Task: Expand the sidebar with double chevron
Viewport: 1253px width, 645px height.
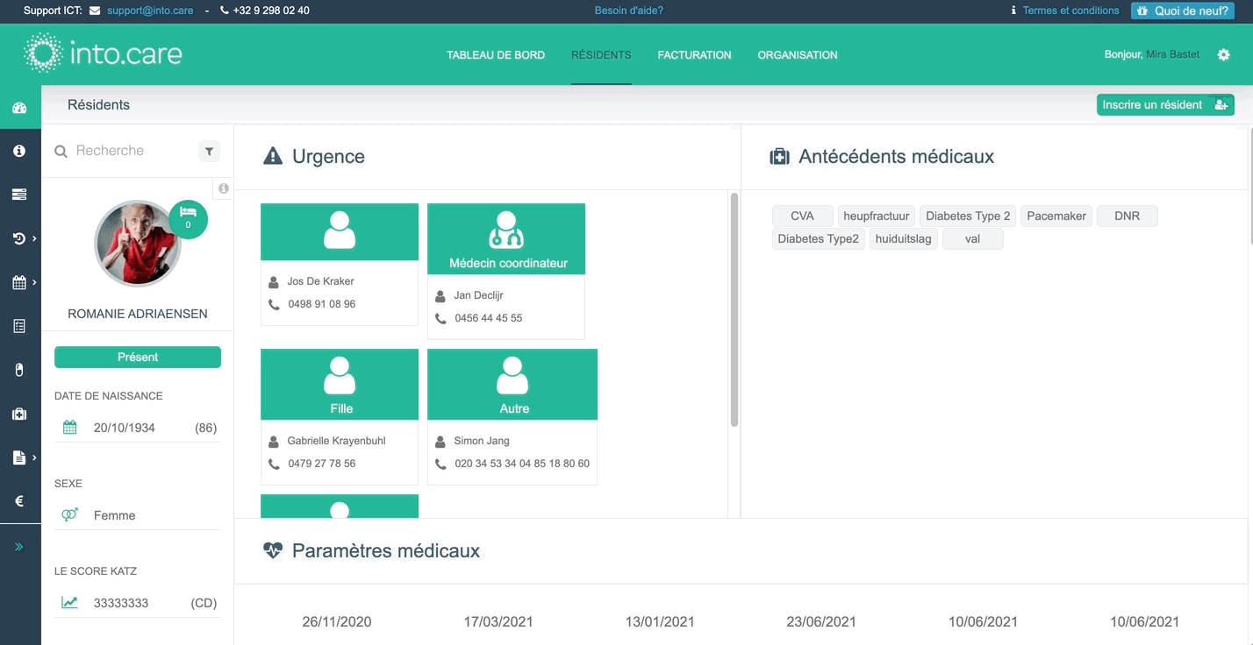Action: pos(19,547)
